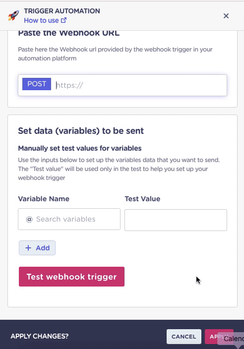Close the Trigger Automation panel

(226, 16)
